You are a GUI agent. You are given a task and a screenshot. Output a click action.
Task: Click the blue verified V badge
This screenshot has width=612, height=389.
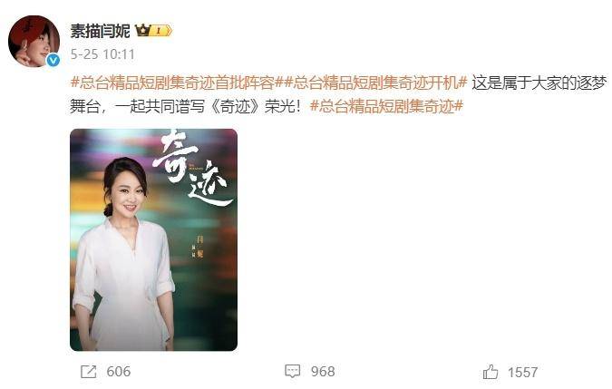tap(53, 60)
